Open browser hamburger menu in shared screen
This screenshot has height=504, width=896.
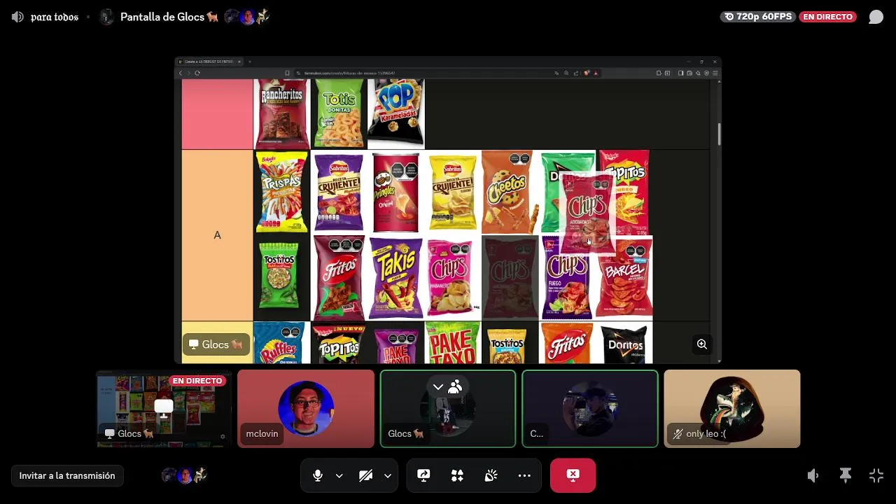[x=715, y=73]
